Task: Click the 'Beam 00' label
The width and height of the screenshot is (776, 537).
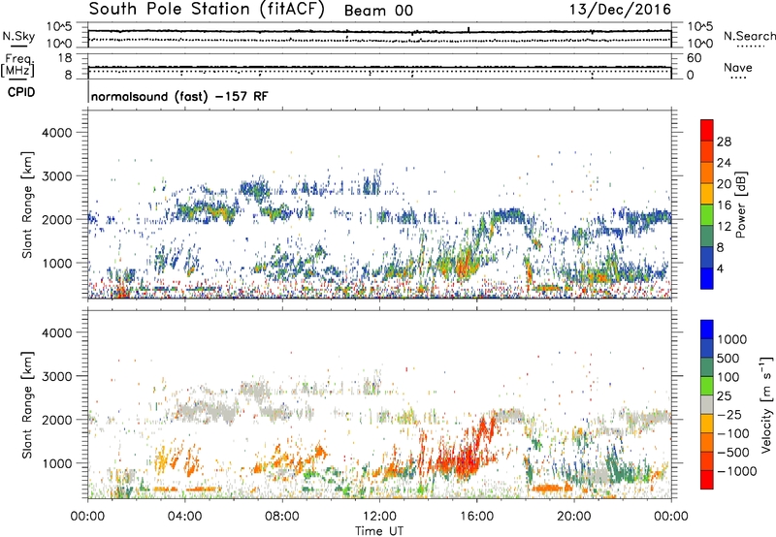Action: (378, 11)
